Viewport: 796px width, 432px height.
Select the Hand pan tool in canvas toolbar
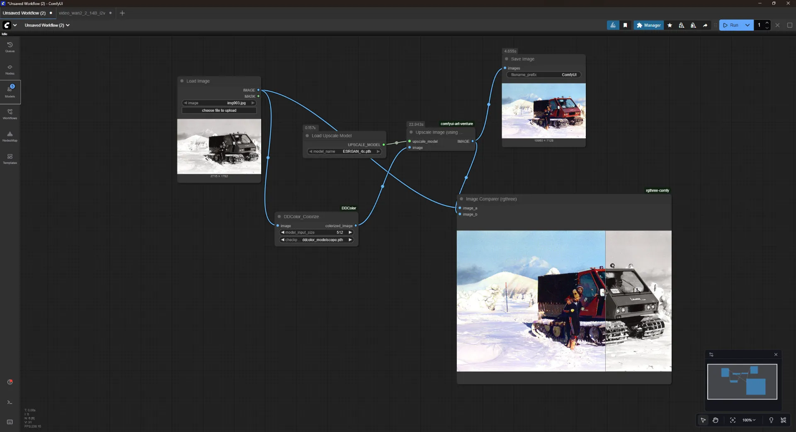(x=715, y=420)
